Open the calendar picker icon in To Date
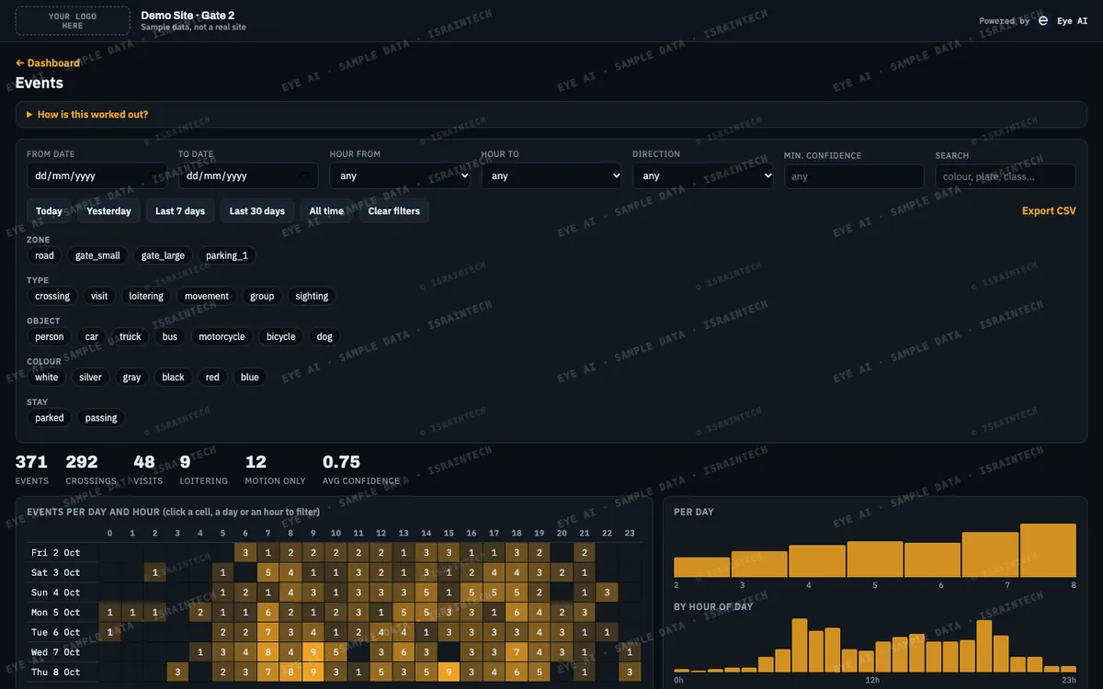This screenshot has height=689, width=1103. coord(306,175)
